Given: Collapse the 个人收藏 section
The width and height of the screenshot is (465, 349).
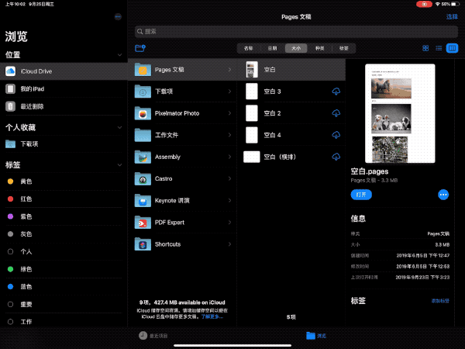Looking at the screenshot, I should coord(119,127).
